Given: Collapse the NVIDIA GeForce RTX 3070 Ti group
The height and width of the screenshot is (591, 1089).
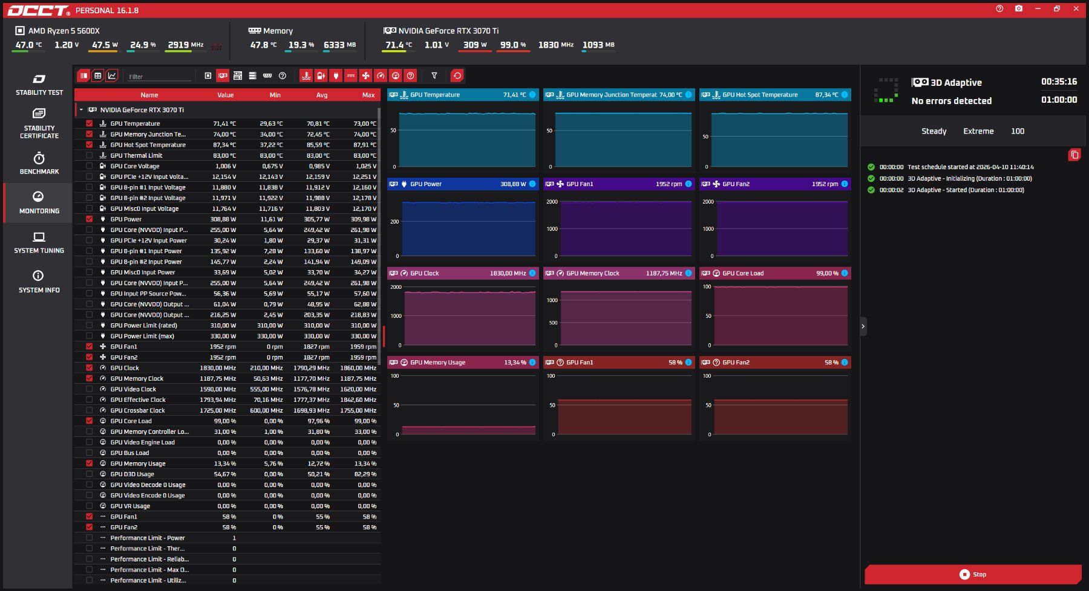Looking at the screenshot, I should point(81,110).
